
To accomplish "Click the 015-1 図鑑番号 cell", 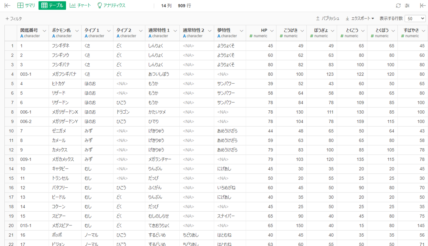I will (x=33, y=226).
